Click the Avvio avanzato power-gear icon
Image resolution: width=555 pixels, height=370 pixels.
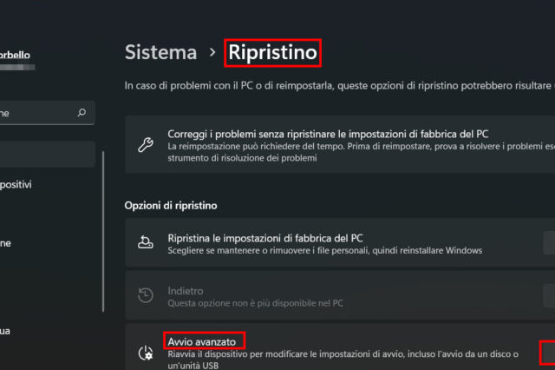point(146,353)
